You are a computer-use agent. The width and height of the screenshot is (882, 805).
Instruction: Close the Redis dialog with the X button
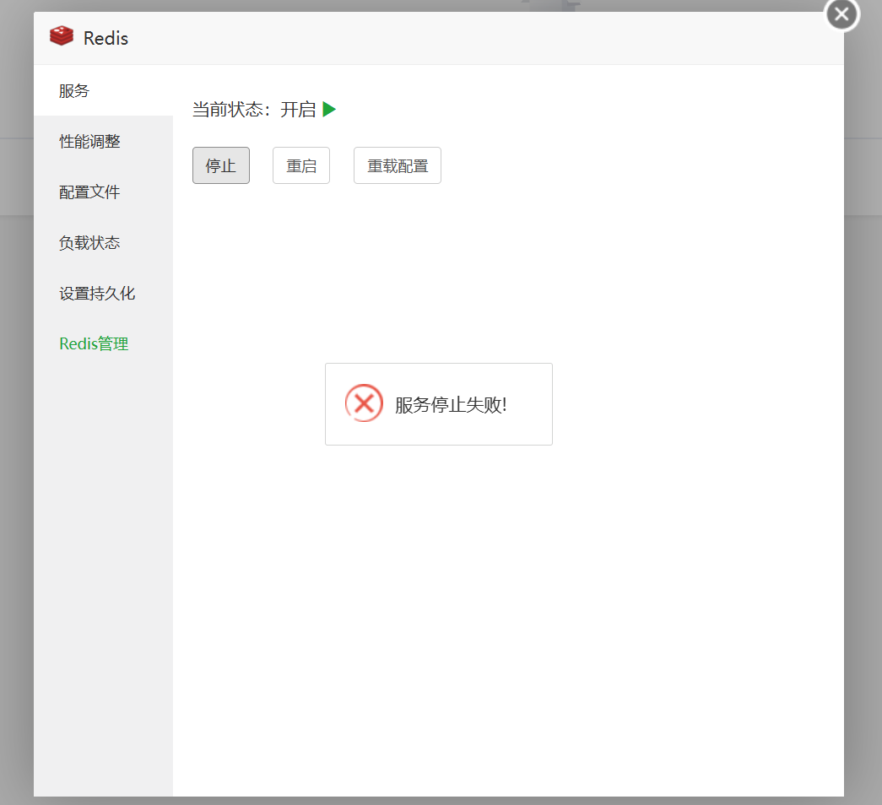[x=841, y=14]
